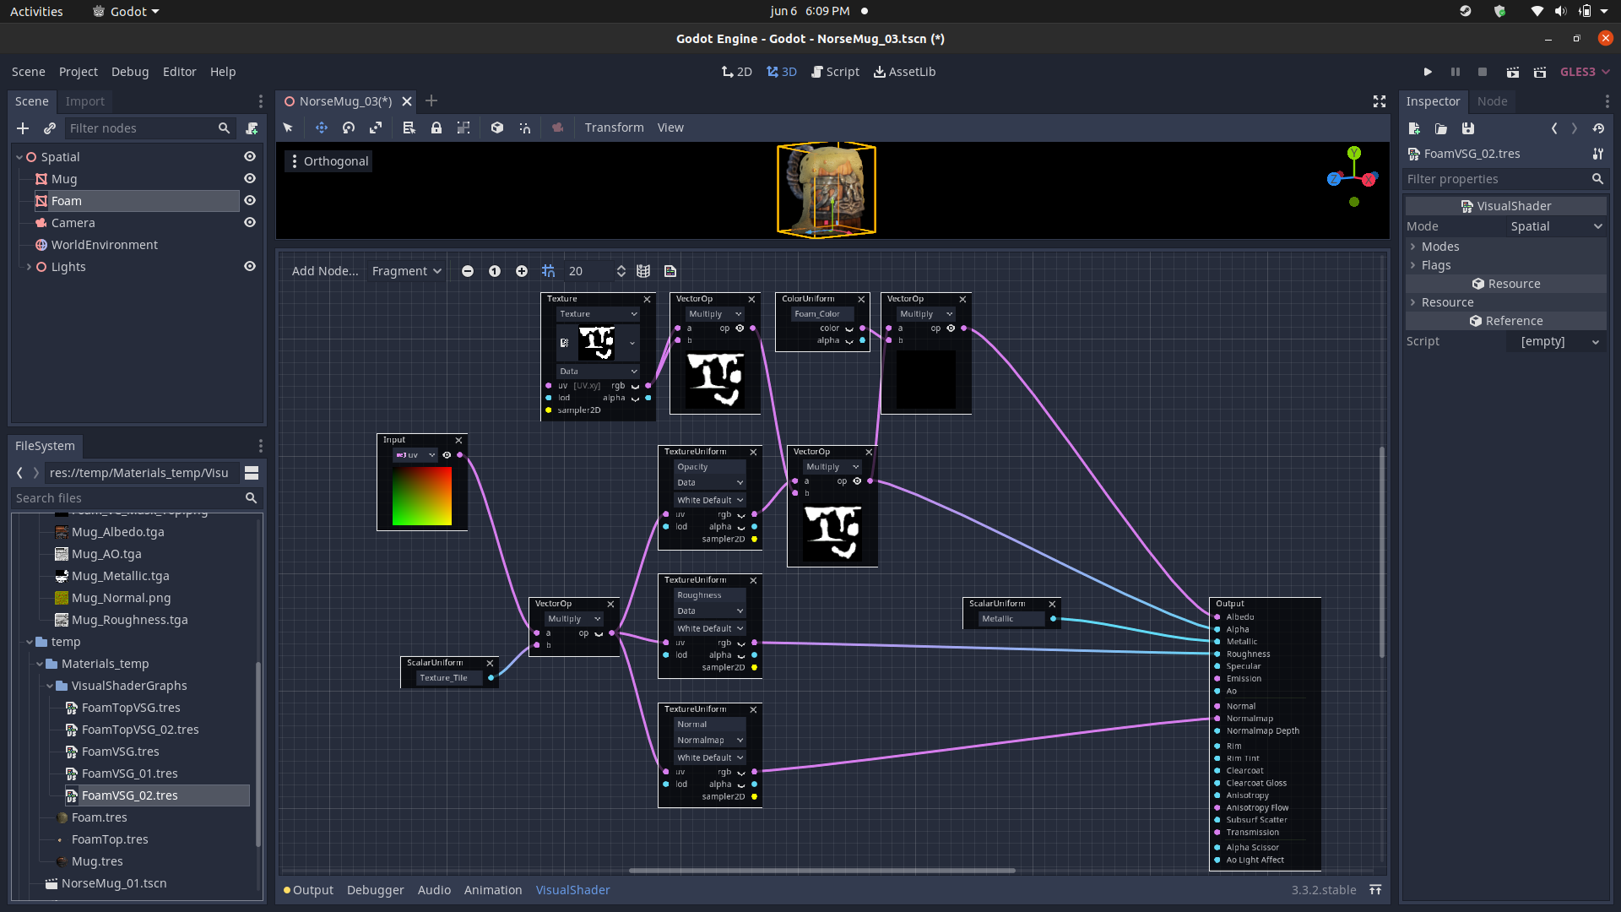Open the Debug menu

[130, 72]
